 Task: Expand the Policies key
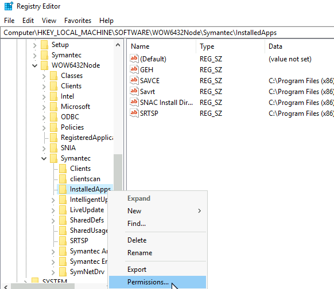(x=44, y=128)
